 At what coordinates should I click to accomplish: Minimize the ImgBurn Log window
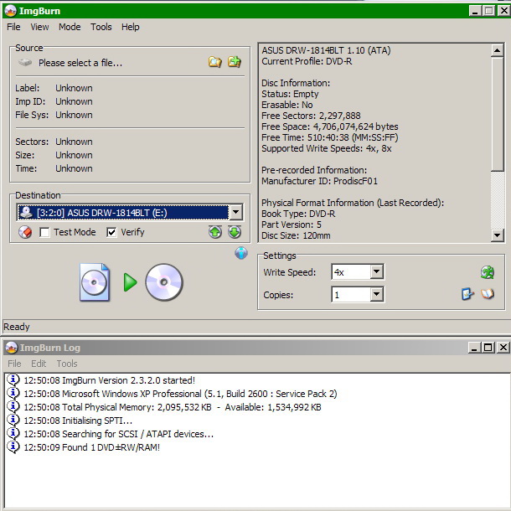click(474, 348)
